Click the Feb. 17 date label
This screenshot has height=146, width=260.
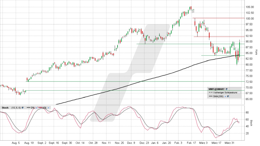[x=191, y=143]
